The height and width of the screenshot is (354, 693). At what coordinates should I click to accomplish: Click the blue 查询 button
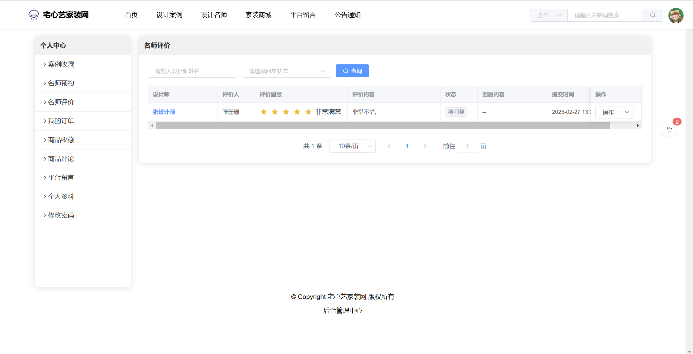(x=352, y=71)
